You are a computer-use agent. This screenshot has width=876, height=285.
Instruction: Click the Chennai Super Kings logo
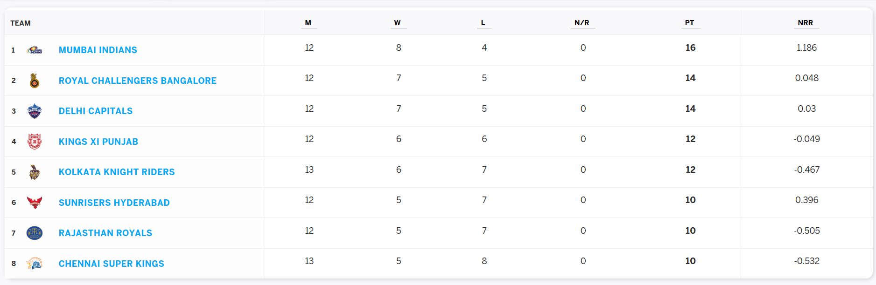tap(35, 264)
